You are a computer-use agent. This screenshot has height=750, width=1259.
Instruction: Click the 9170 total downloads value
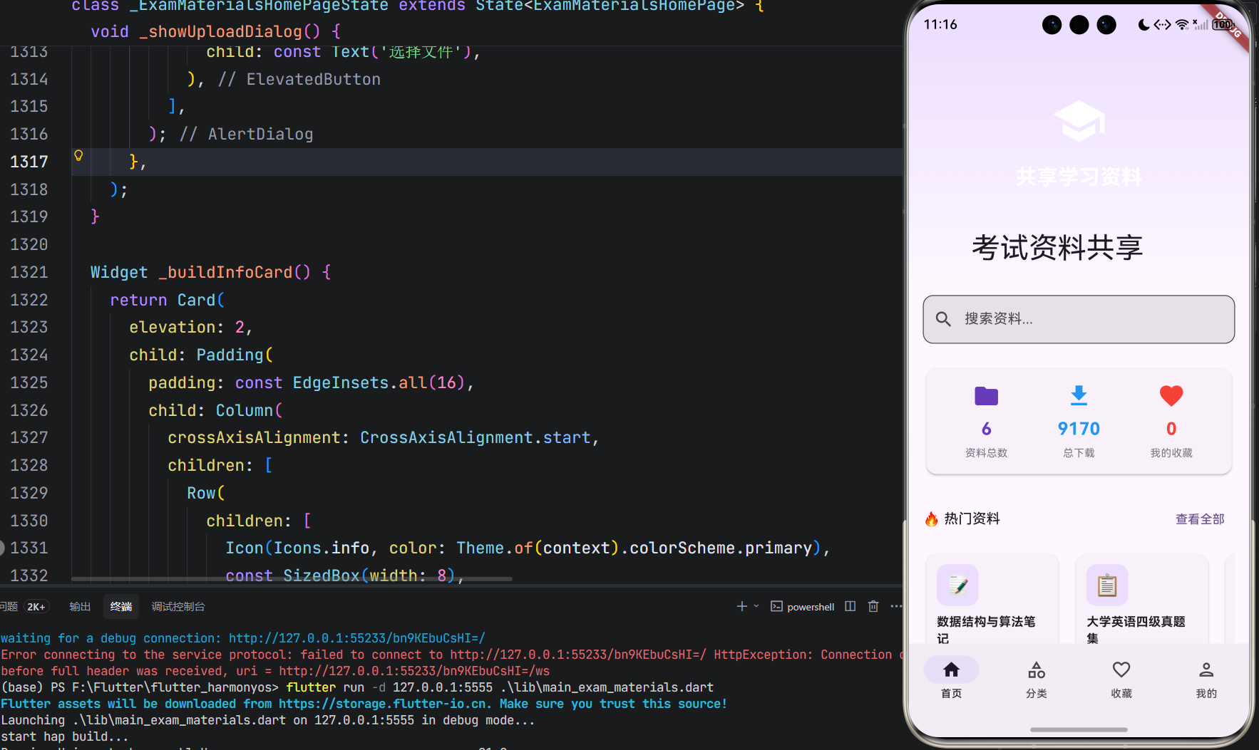point(1079,429)
